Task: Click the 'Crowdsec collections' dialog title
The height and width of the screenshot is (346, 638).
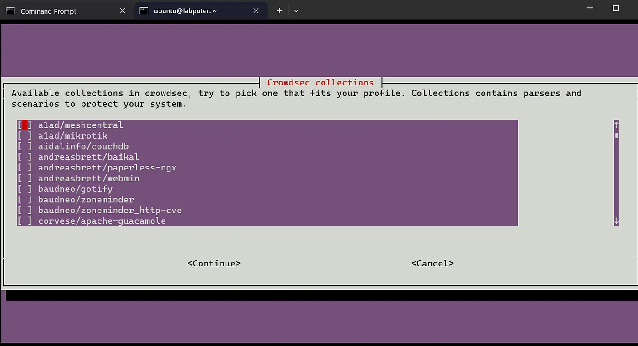Action: pos(320,82)
